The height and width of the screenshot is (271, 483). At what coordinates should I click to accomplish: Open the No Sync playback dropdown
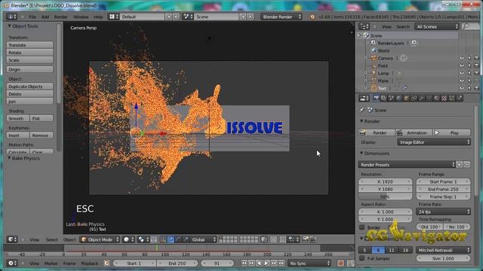309,263
